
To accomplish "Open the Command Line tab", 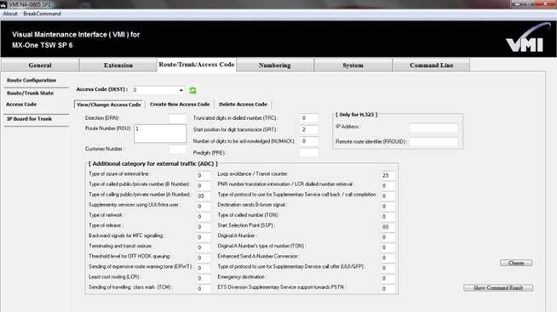I will point(431,65).
